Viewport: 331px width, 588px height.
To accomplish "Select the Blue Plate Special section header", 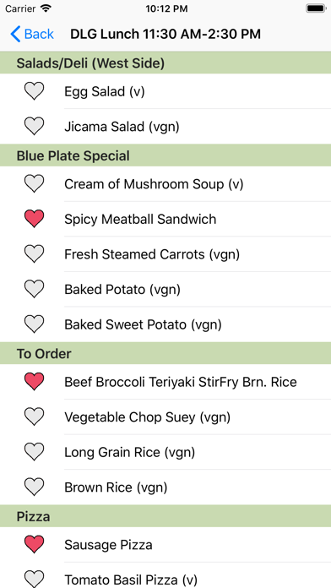I will click(x=165, y=155).
